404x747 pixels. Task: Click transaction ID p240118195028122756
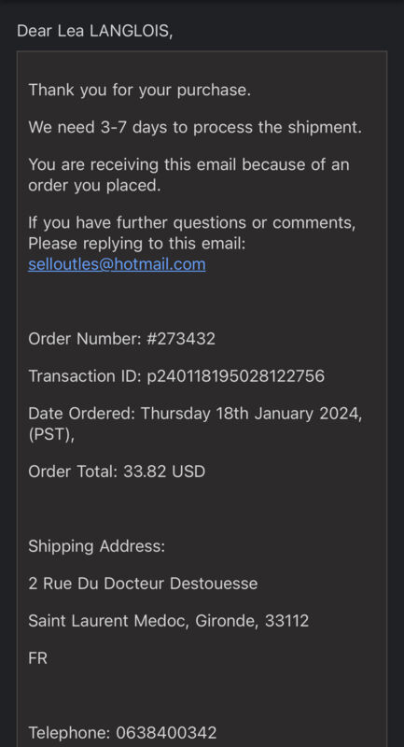tap(235, 376)
